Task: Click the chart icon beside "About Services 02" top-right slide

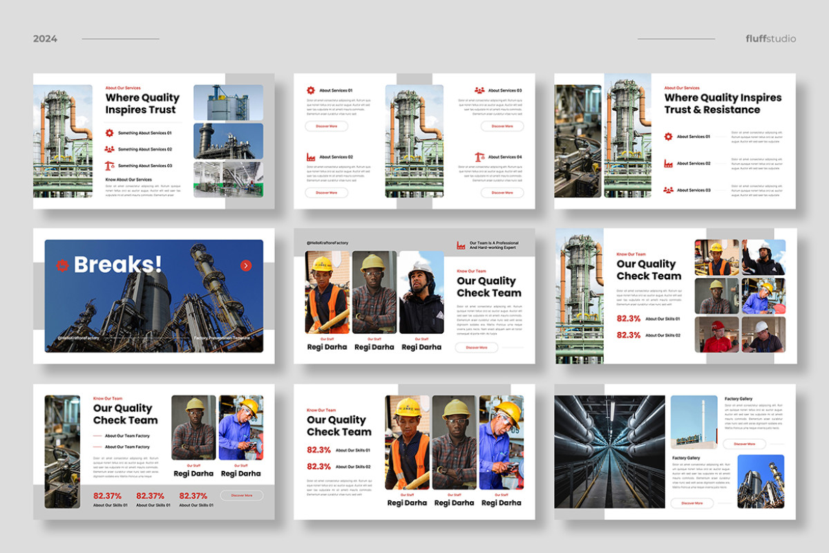Action: point(668,163)
